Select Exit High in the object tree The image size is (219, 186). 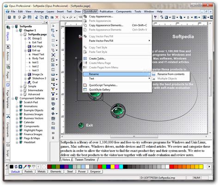37,46
